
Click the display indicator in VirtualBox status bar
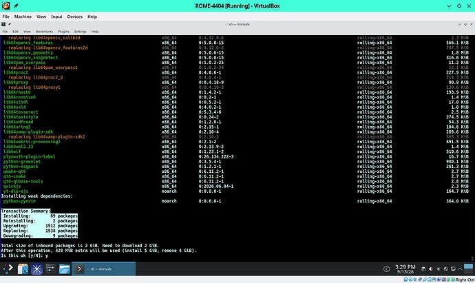pos(434,280)
